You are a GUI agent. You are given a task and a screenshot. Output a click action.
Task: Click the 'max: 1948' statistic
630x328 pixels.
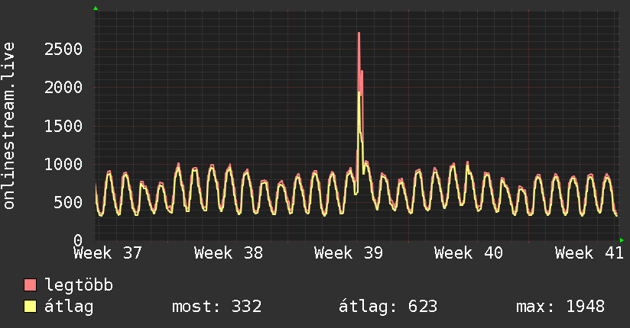(x=560, y=307)
